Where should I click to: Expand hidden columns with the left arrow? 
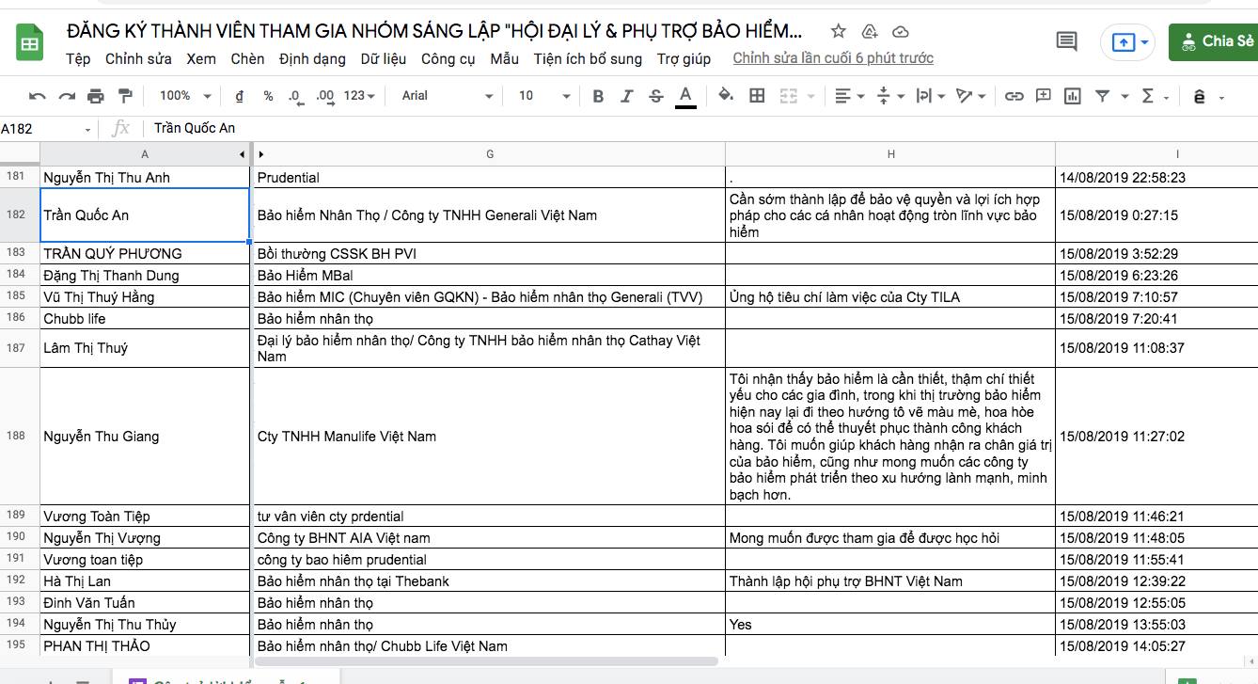[243, 154]
